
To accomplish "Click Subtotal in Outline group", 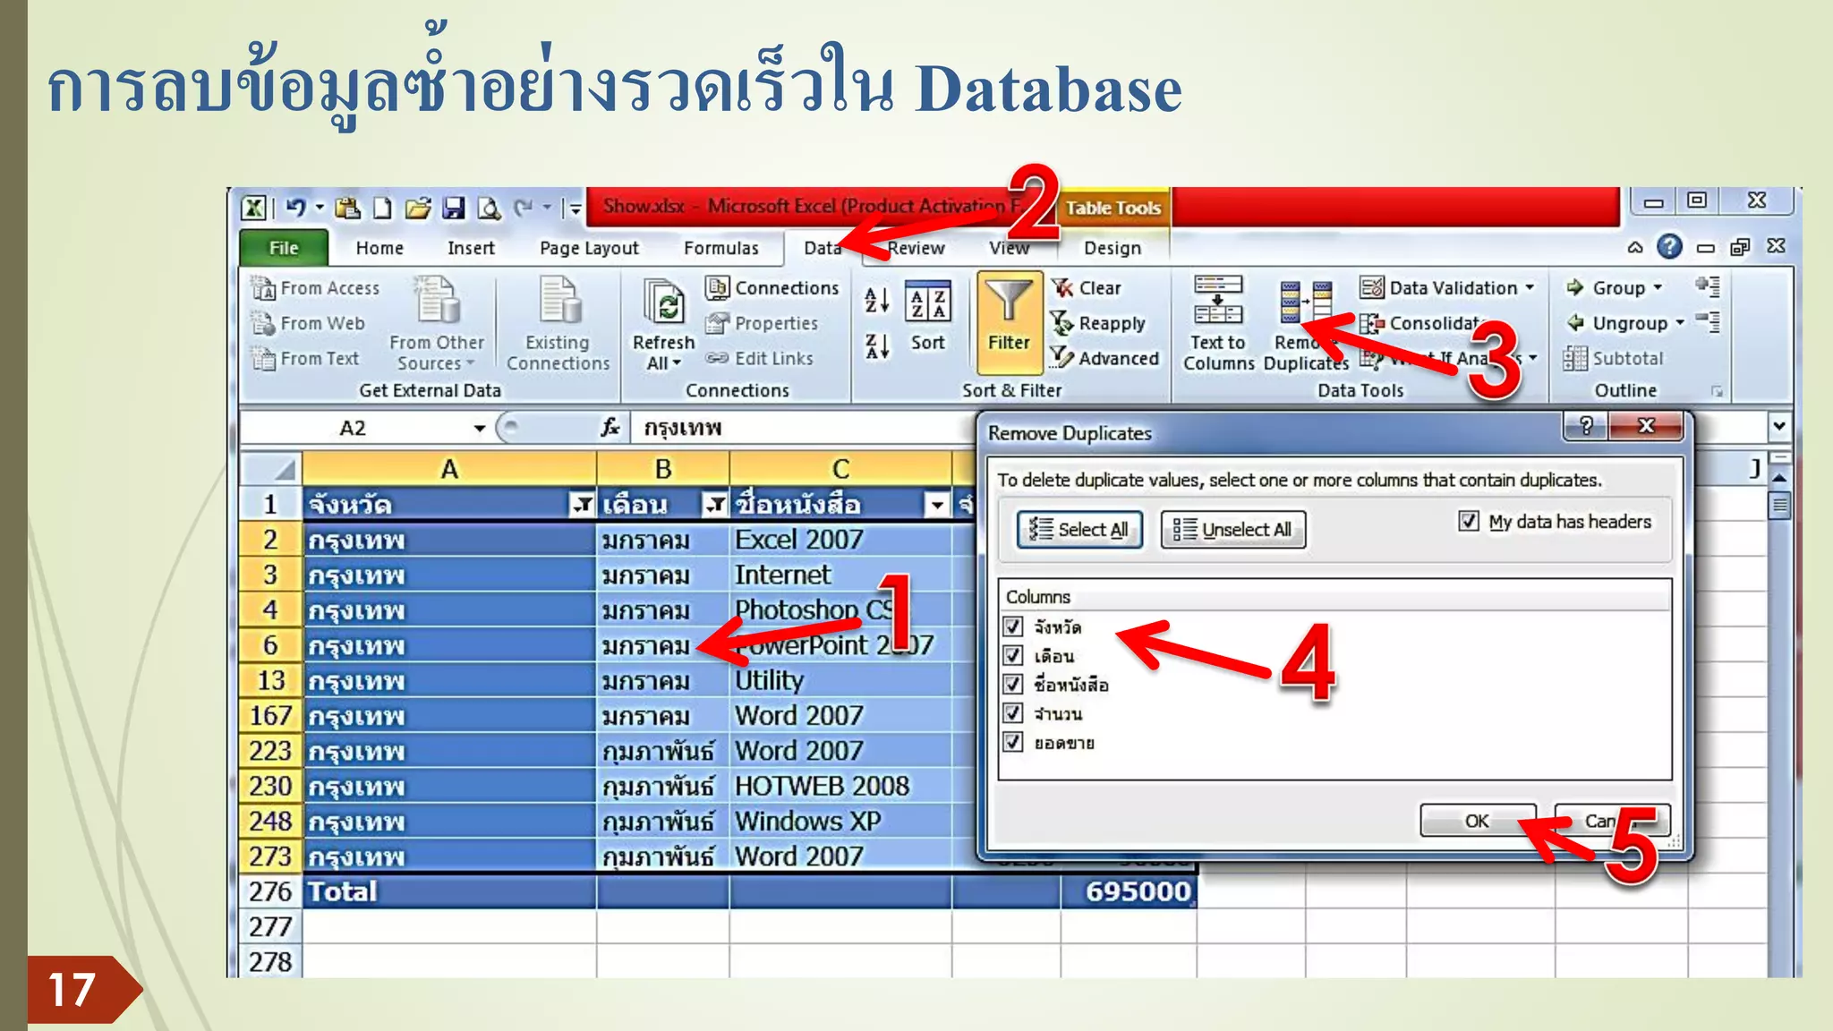I will [1613, 358].
